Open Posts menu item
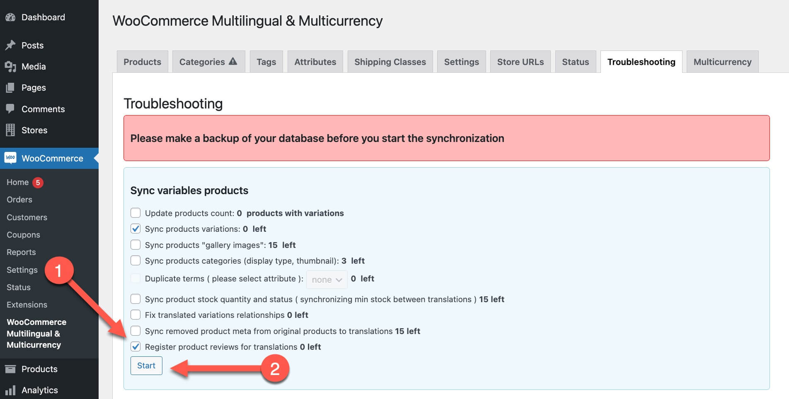This screenshot has width=789, height=399. click(x=49, y=45)
